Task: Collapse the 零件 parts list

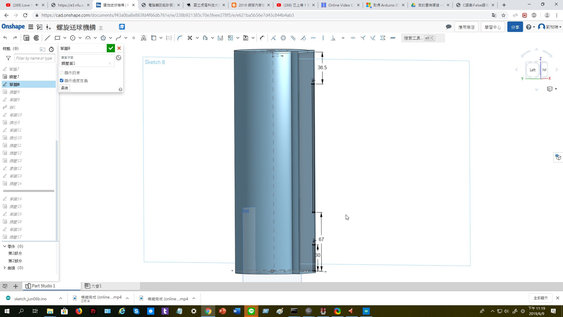Action: point(5,246)
